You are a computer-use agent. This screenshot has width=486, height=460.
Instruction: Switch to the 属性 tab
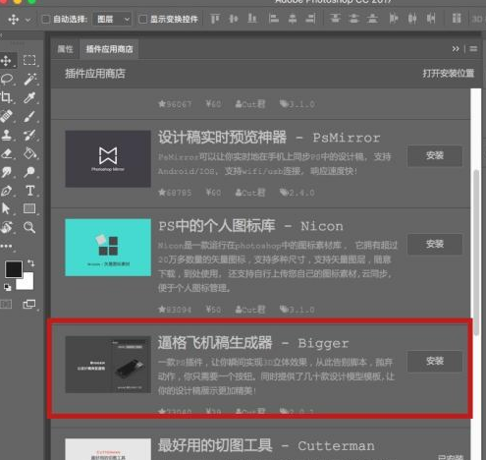pos(65,49)
